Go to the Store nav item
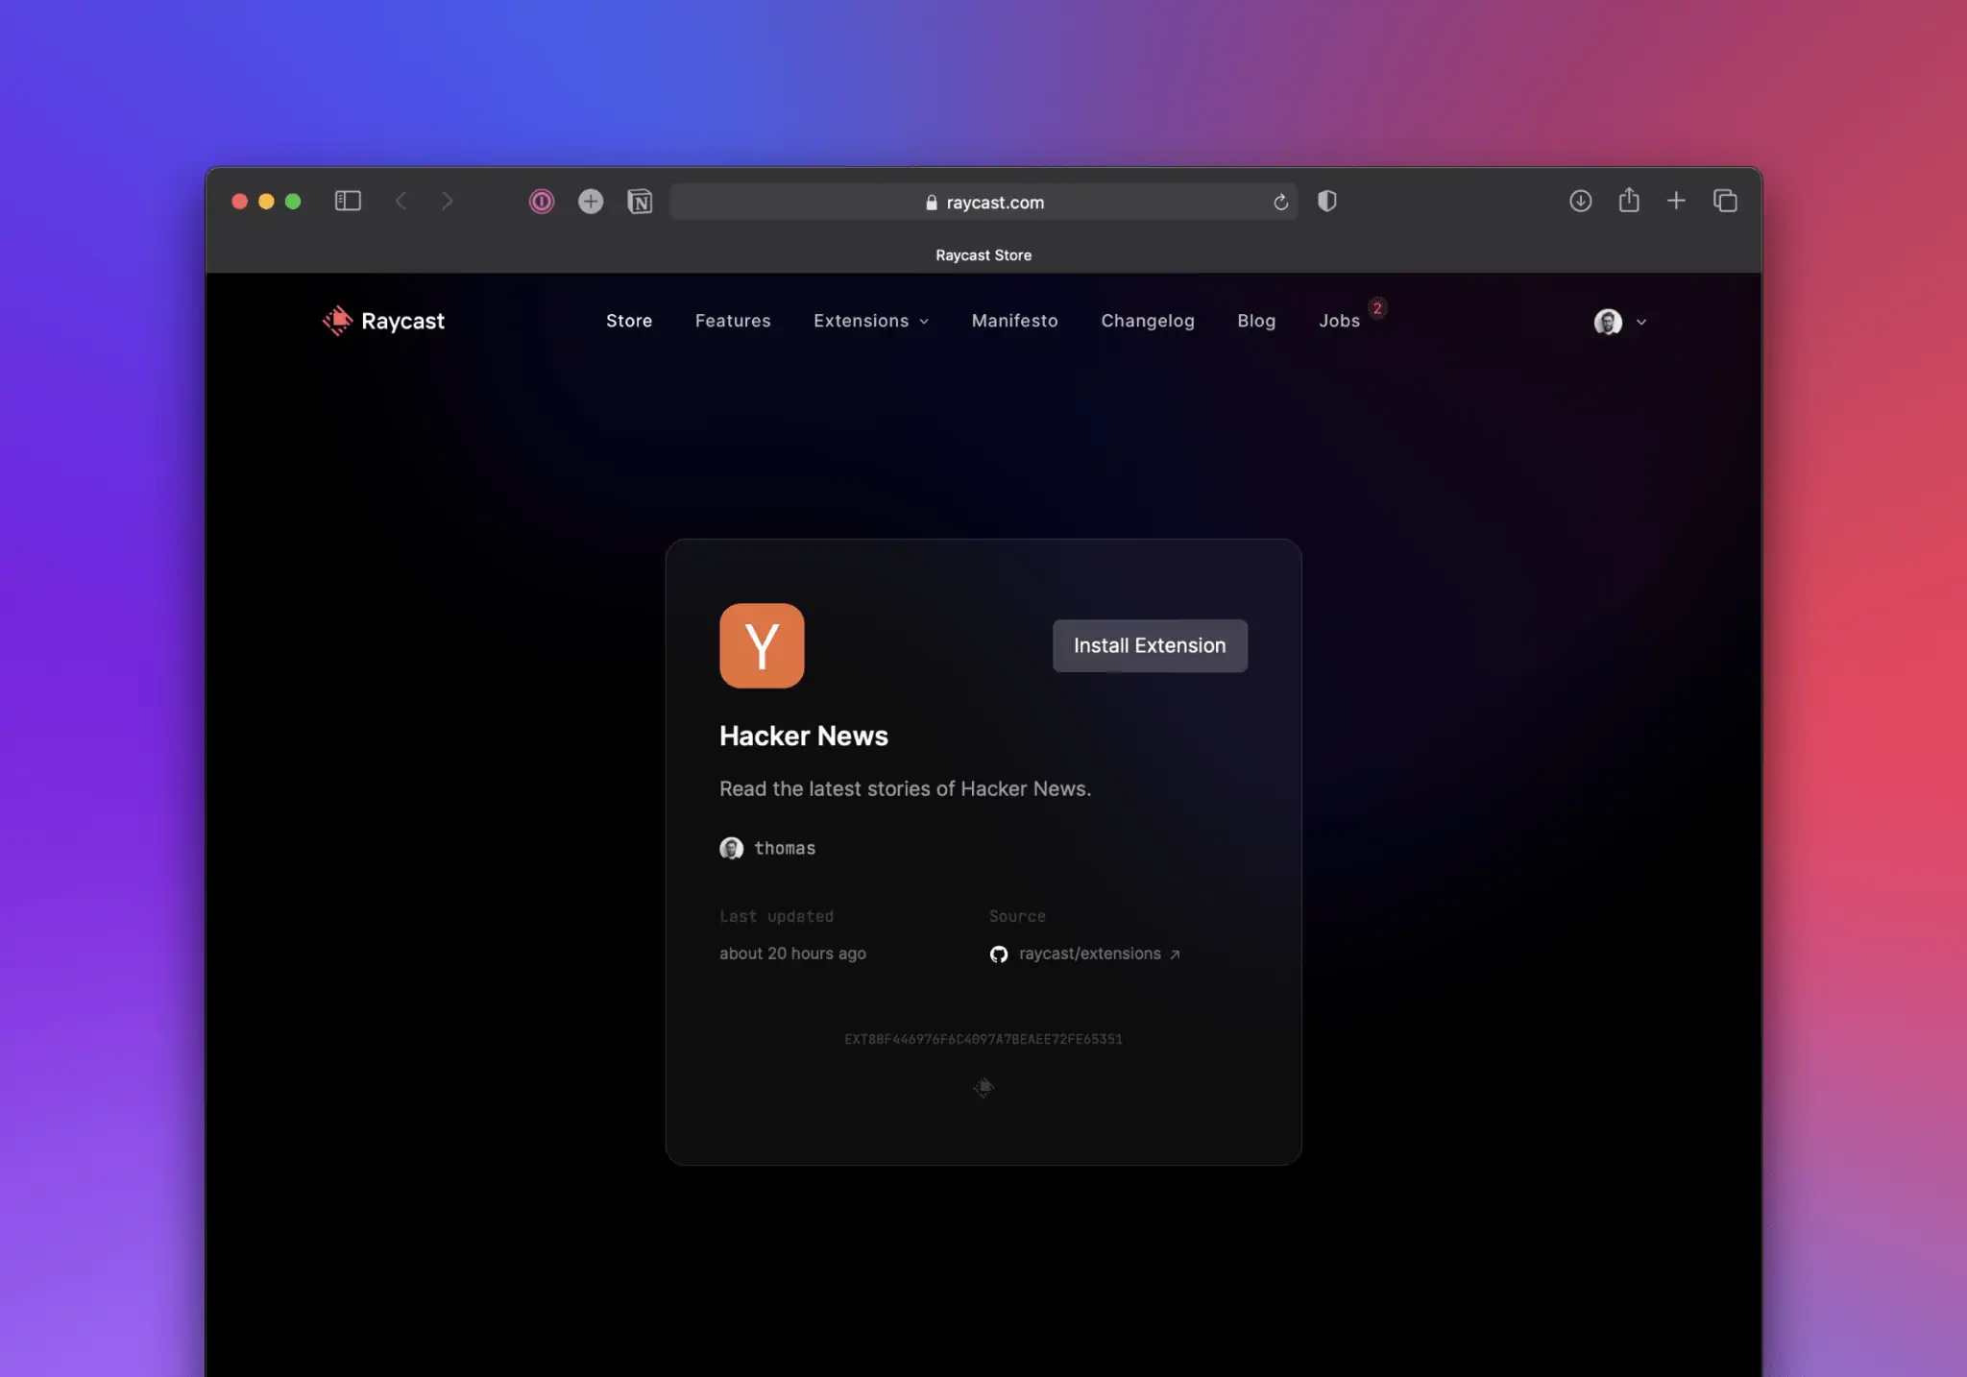 [629, 321]
